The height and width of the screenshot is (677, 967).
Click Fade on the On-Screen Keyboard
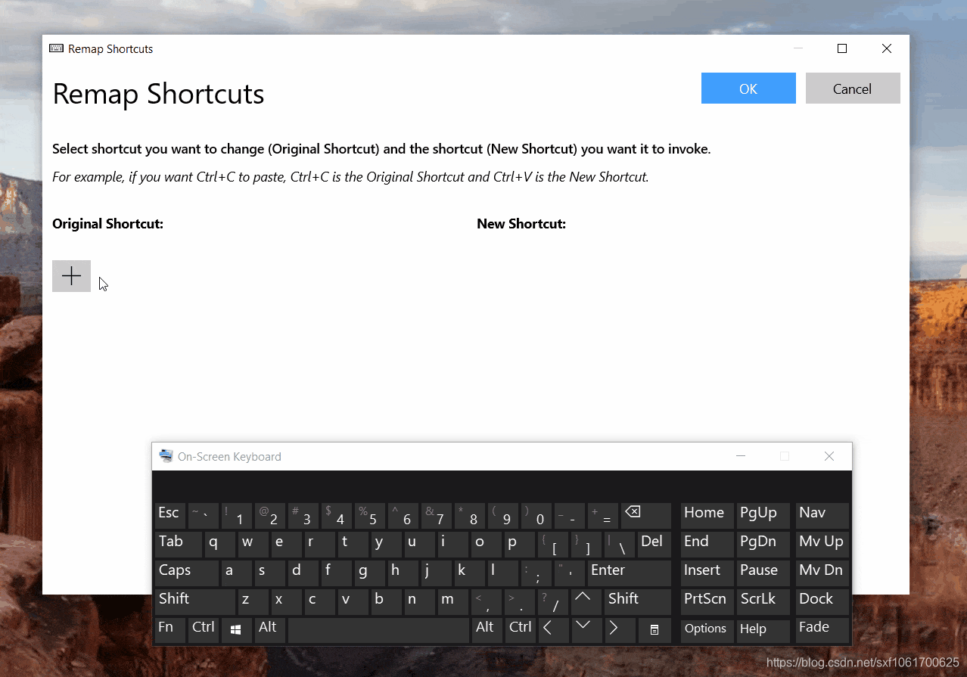point(822,629)
